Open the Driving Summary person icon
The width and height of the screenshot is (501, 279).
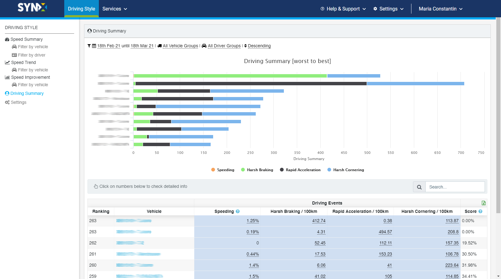tap(7, 93)
